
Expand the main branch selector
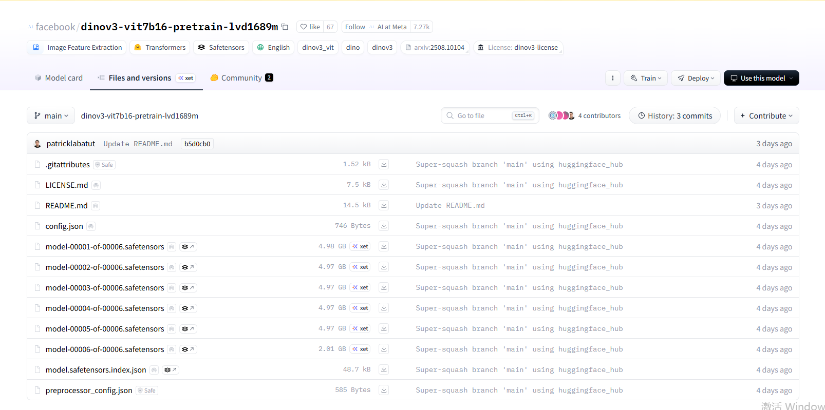pos(51,115)
